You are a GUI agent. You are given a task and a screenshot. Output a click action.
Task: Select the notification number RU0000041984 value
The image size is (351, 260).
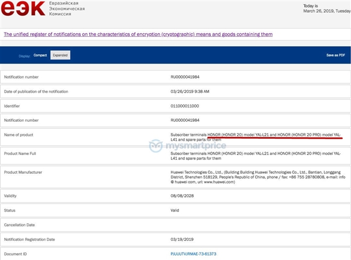pyautogui.click(x=184, y=76)
